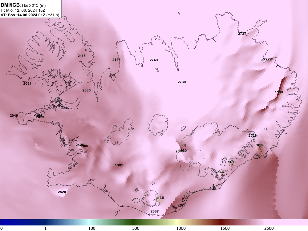This screenshot has width=308, height=231.
Task: Click the map value 2687
Action: [x=154, y=211]
